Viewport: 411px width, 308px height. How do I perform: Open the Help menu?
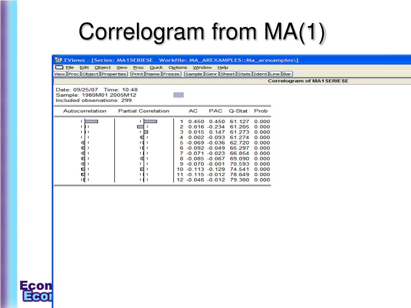pyautogui.click(x=223, y=67)
